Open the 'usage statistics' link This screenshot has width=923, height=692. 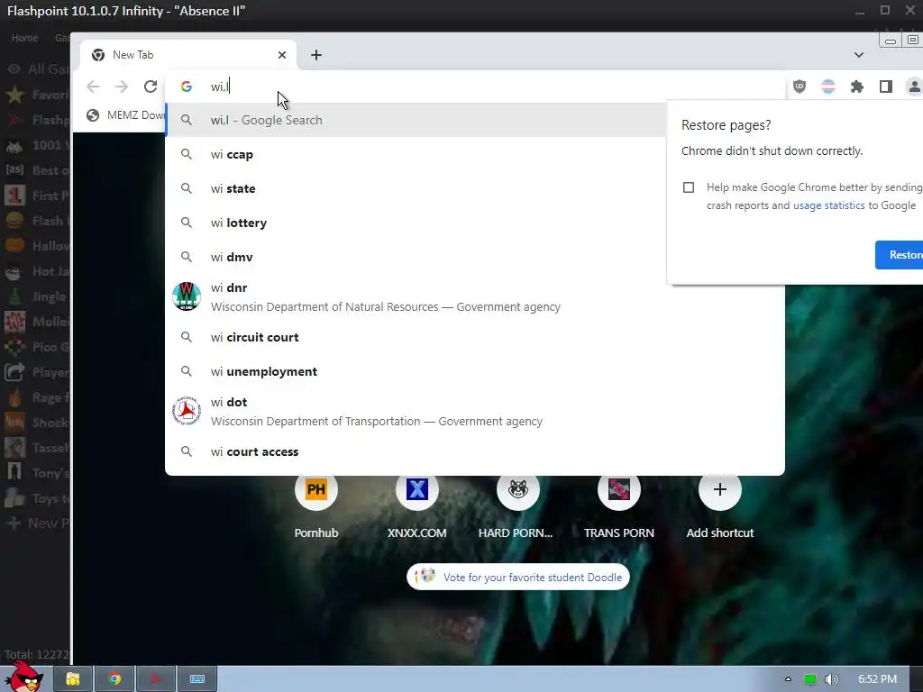pos(829,205)
